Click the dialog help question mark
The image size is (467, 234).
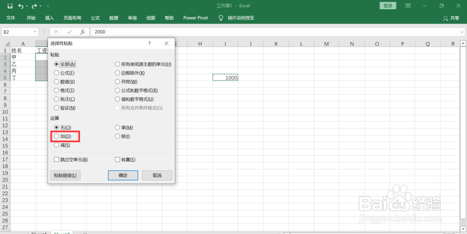pos(149,43)
